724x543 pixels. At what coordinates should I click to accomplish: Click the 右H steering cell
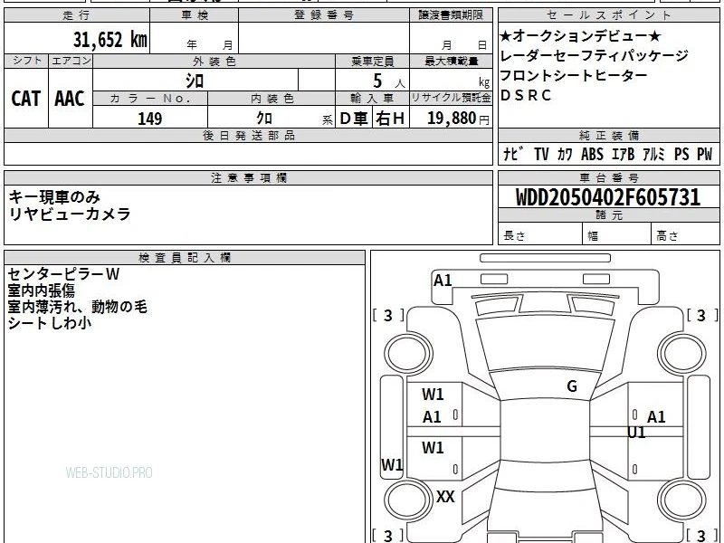point(390,119)
